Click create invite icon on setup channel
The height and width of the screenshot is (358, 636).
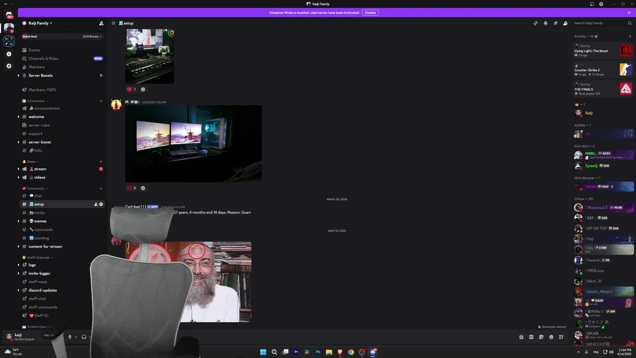coord(96,204)
